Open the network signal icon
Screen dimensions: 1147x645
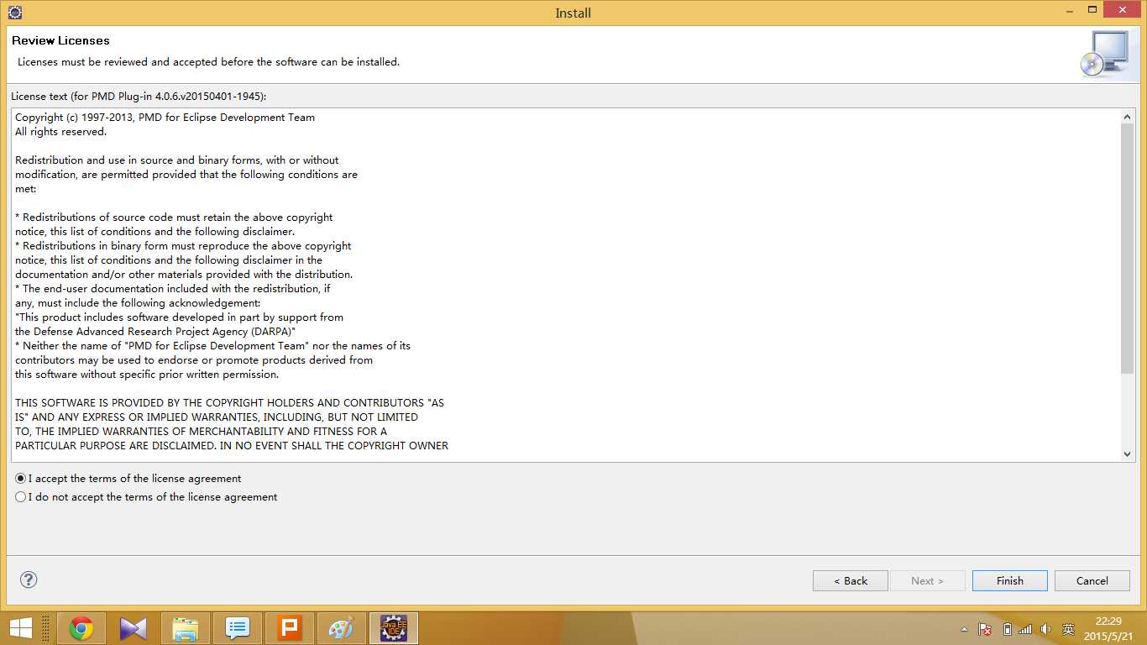tap(1025, 629)
